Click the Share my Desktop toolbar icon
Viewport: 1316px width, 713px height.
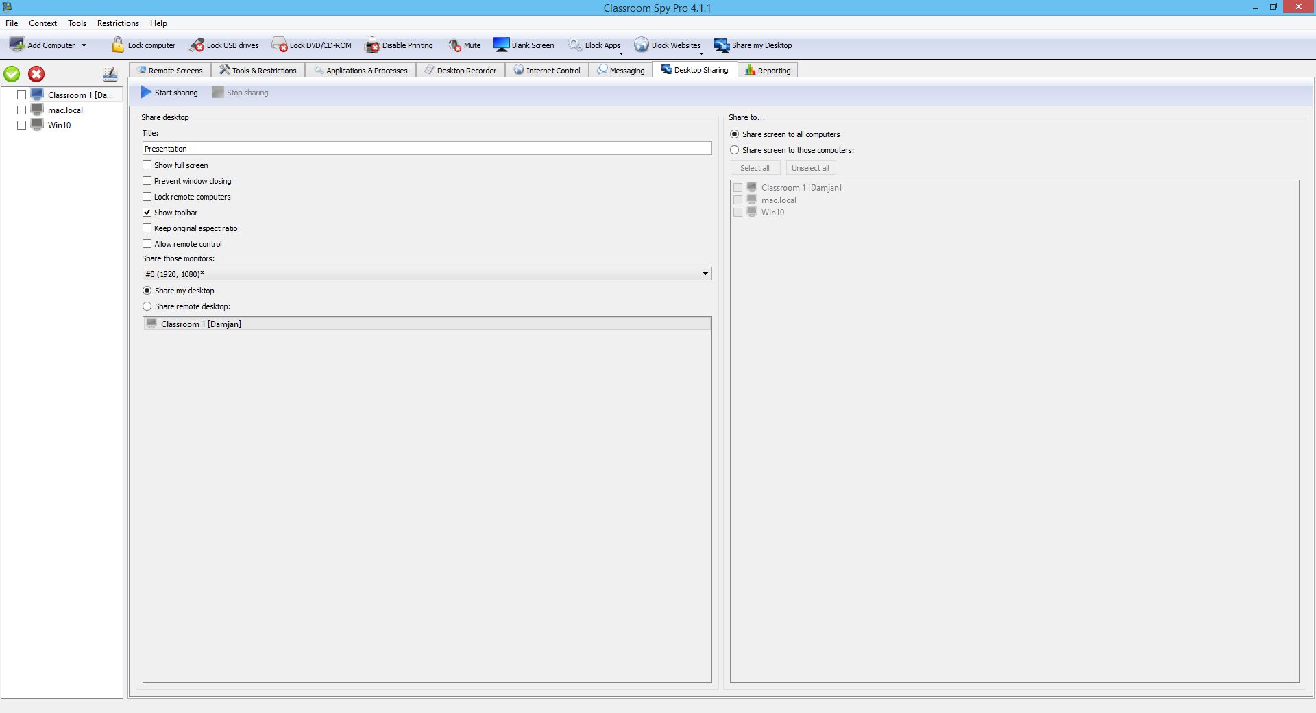click(721, 45)
